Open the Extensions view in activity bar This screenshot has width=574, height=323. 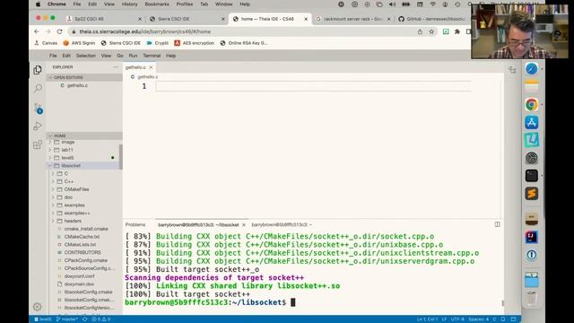click(x=38, y=144)
